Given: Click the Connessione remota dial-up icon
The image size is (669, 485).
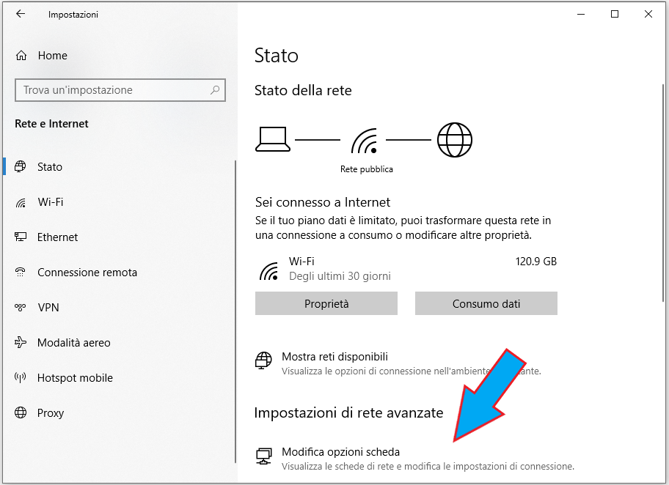Looking at the screenshot, I should pos(21,273).
